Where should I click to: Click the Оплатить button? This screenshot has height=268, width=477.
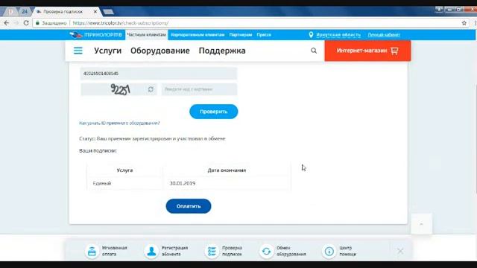click(189, 206)
